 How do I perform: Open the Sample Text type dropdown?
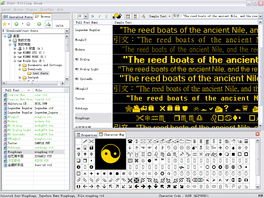tap(169, 16)
